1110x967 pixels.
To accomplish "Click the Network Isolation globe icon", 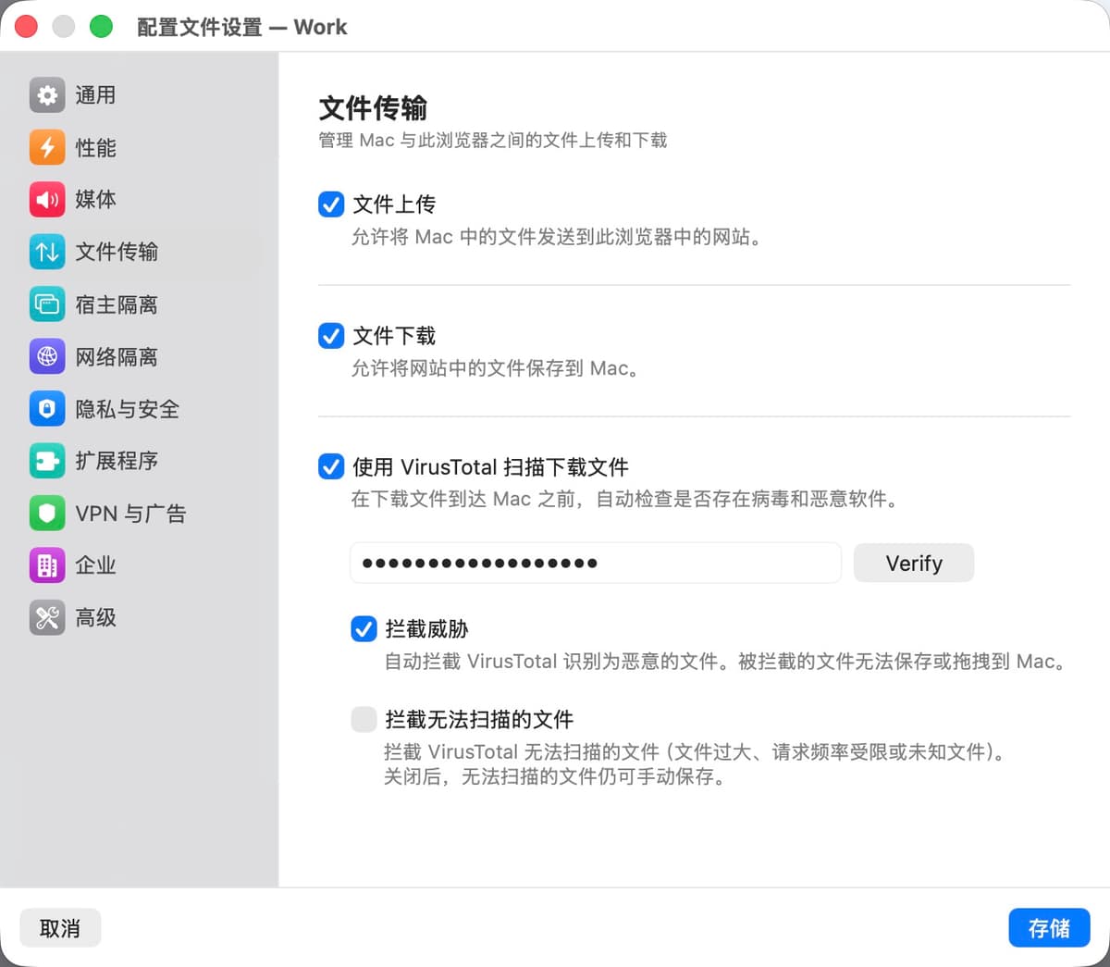I will click(x=47, y=356).
